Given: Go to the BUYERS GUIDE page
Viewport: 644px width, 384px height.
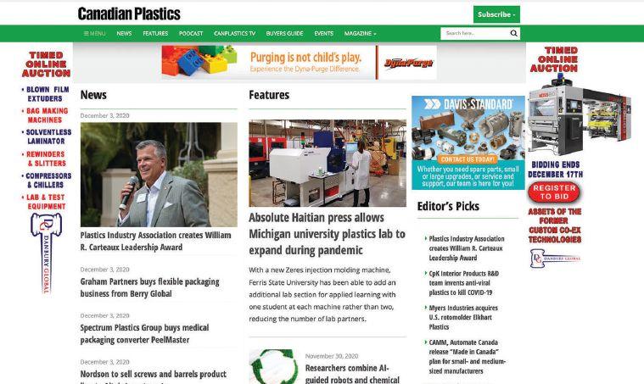Looking at the screenshot, I should click(284, 33).
